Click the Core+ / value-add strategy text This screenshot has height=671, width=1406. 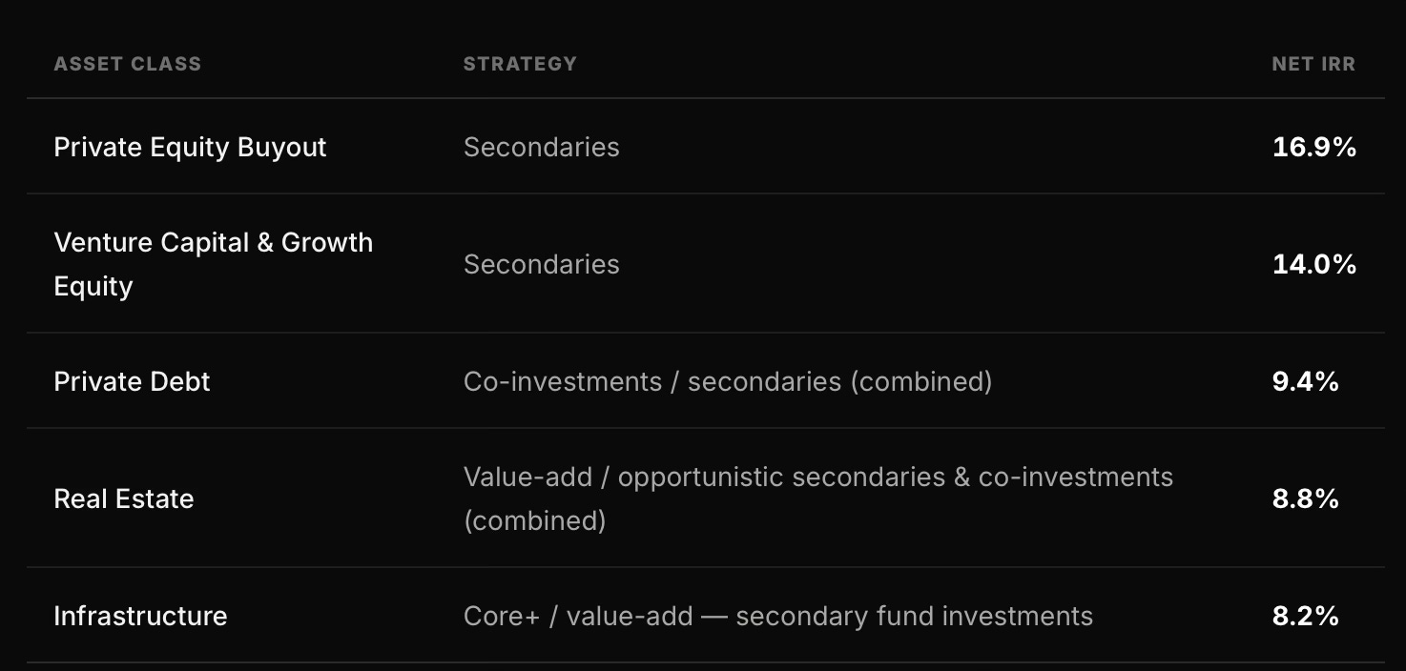(778, 616)
